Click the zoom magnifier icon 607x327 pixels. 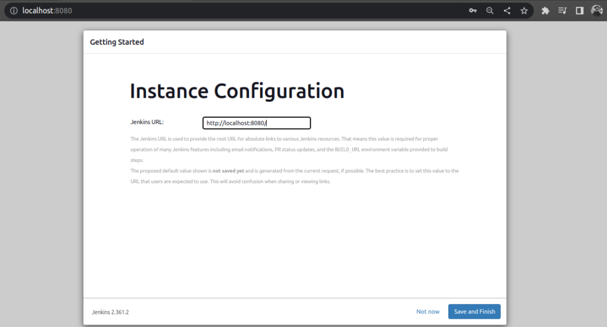490,11
